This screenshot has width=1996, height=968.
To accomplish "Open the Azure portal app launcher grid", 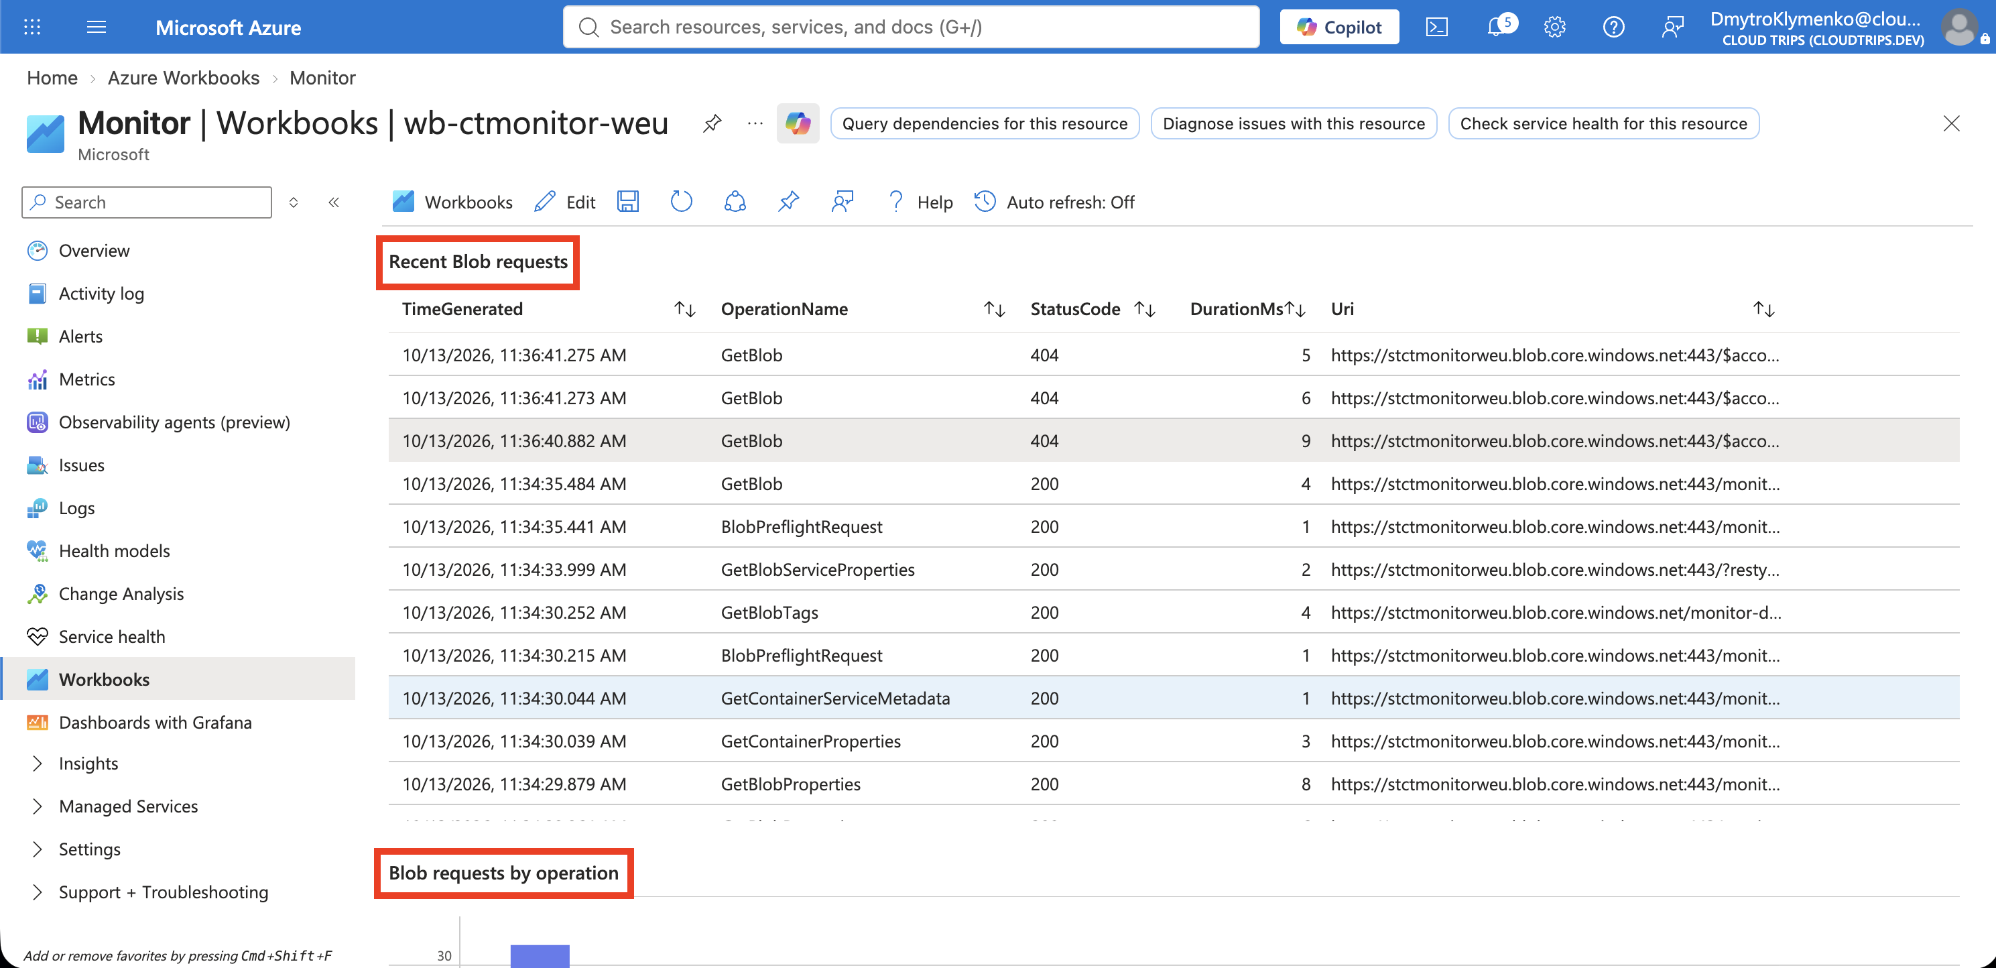I will click(x=32, y=27).
